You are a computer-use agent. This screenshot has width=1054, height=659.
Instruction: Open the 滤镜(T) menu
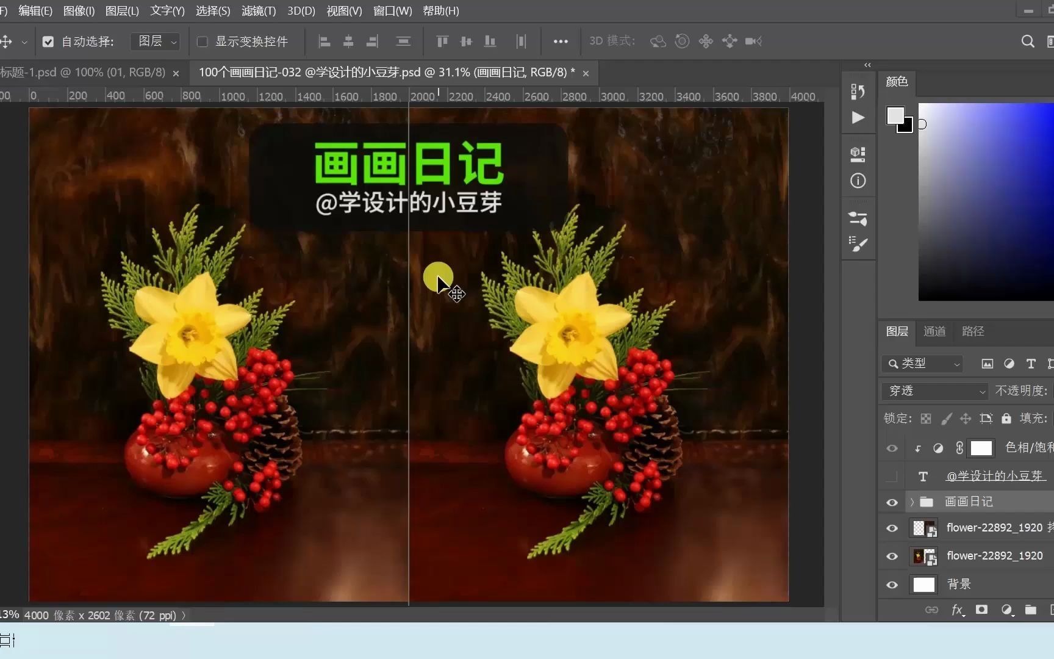point(259,11)
